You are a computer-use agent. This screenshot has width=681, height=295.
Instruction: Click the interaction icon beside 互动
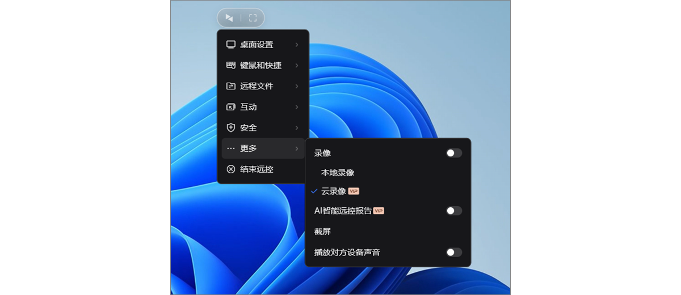(x=231, y=106)
